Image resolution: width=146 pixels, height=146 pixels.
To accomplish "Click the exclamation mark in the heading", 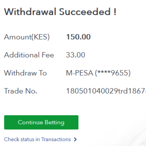I will [115, 12].
